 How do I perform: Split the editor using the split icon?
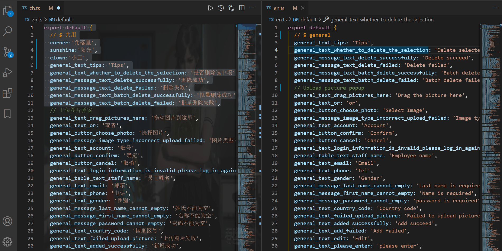[x=241, y=8]
